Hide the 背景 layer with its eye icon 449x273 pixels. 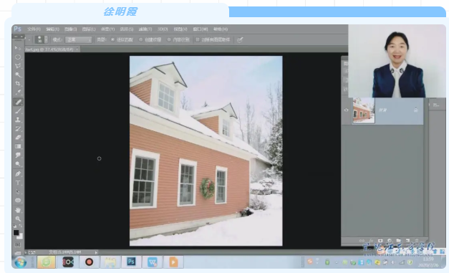tap(346, 110)
